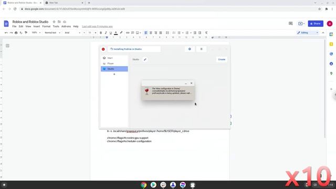
Task: Star the Roblox and Roblox Studio document
Action: point(54,22)
